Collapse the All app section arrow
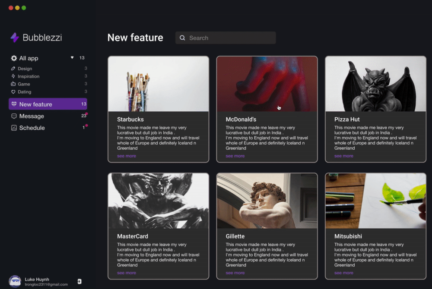The height and width of the screenshot is (289, 432). pyautogui.click(x=72, y=58)
